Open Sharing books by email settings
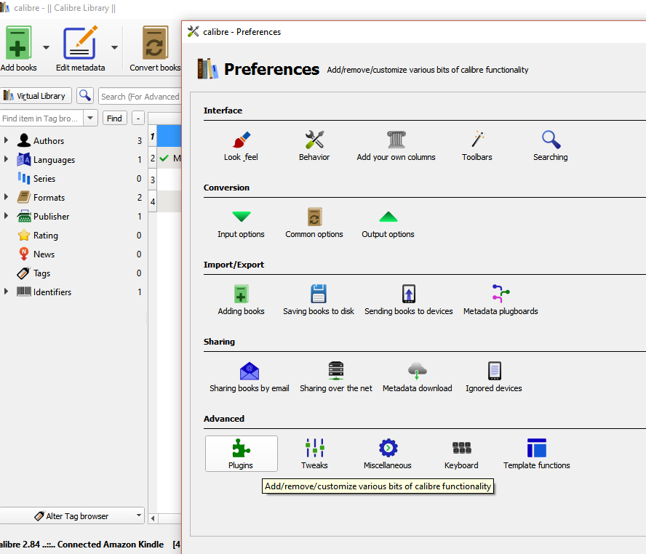Image resolution: width=646 pixels, height=554 pixels. (x=249, y=376)
